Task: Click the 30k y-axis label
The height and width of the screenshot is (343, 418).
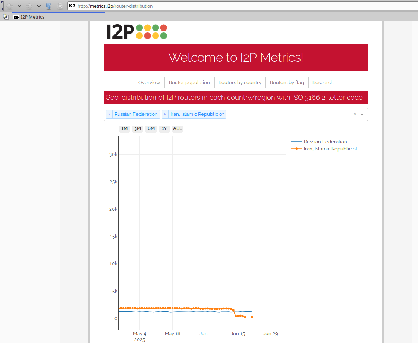Action: [x=113, y=155]
